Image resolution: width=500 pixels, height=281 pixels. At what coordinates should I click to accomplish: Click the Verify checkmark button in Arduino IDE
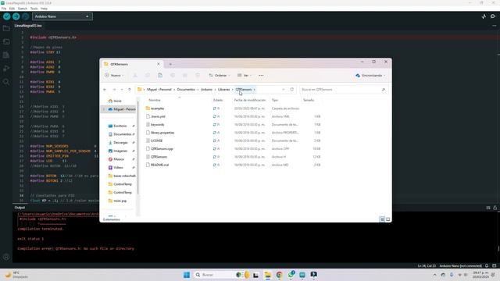point(7,16)
